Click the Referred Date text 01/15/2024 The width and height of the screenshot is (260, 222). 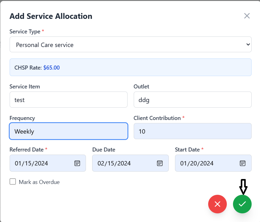coord(31,163)
